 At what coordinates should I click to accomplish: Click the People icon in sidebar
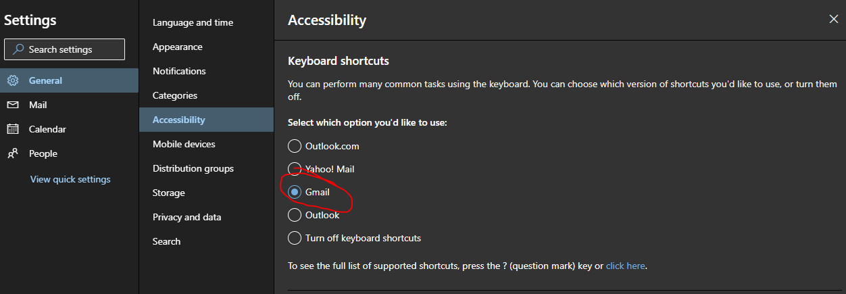pyautogui.click(x=13, y=153)
